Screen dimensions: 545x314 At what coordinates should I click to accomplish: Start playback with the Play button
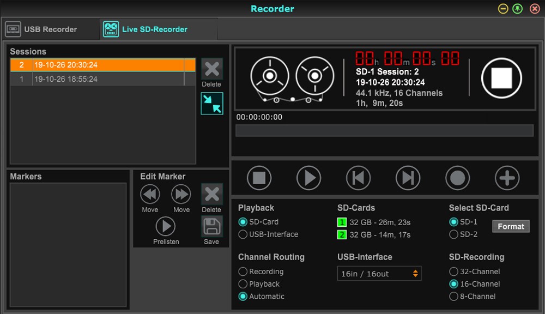[308, 178]
